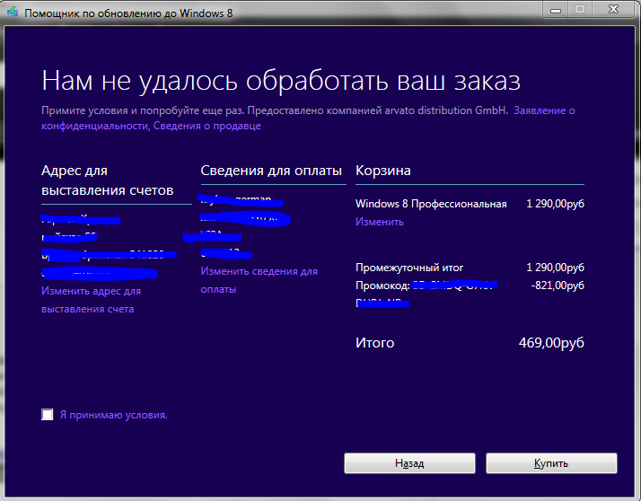Open 'Сведения о продавце' link
Screen dimensions: 641x501
point(206,126)
